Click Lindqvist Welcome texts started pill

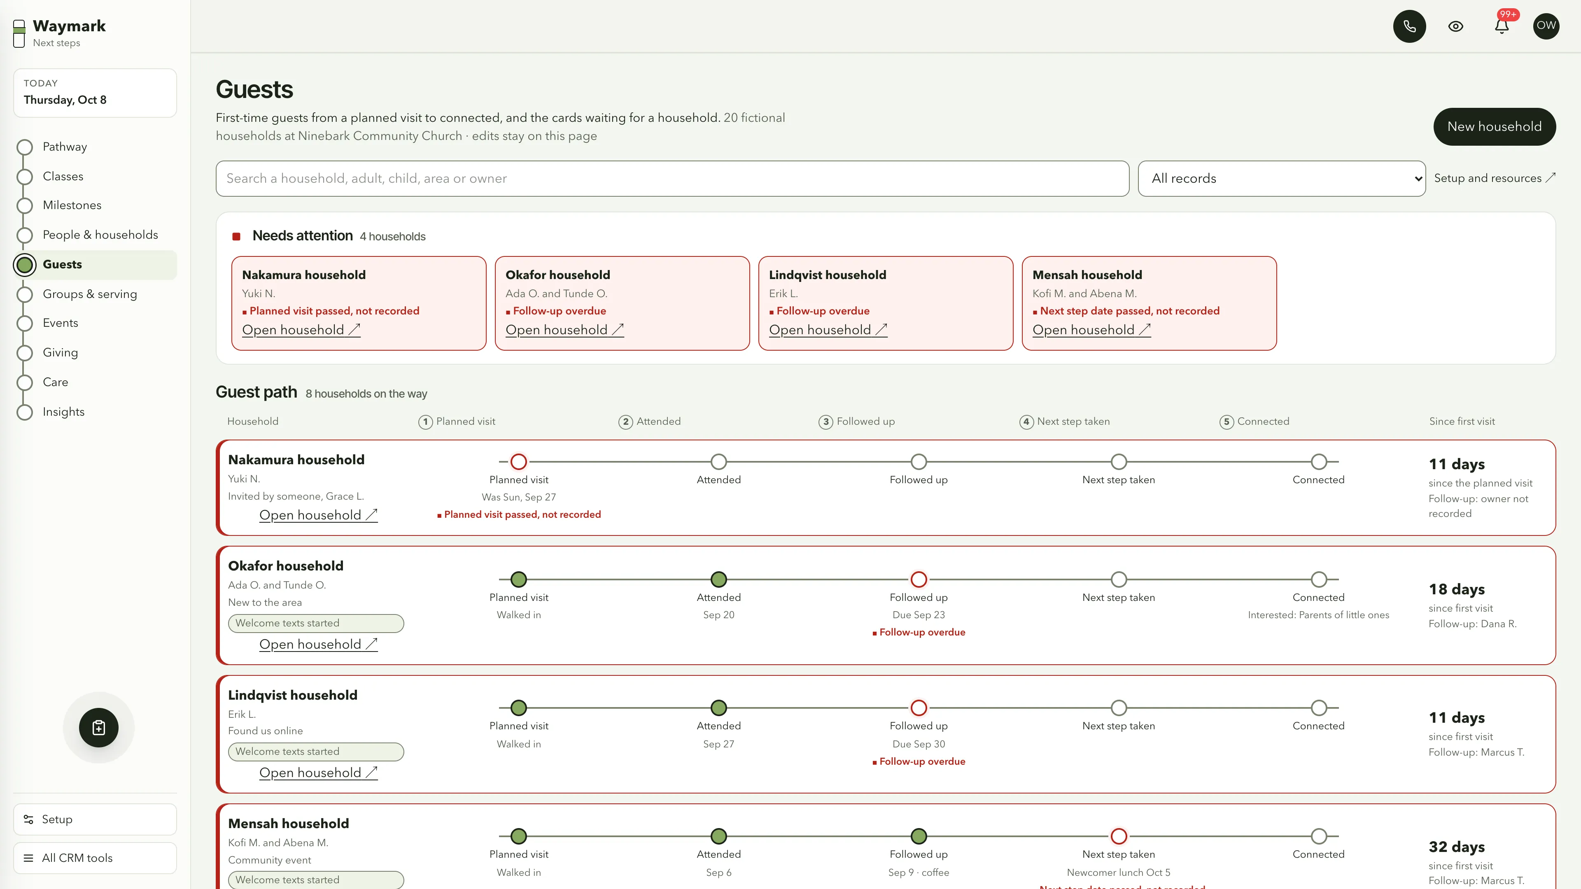pyautogui.click(x=315, y=752)
